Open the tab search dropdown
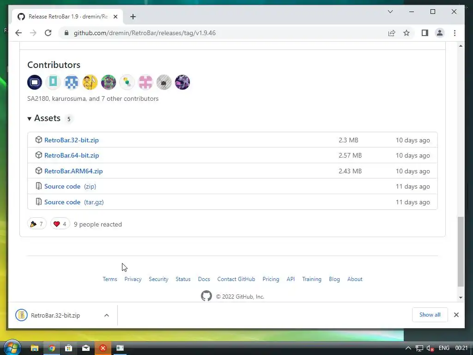473x355 pixels. [x=390, y=12]
